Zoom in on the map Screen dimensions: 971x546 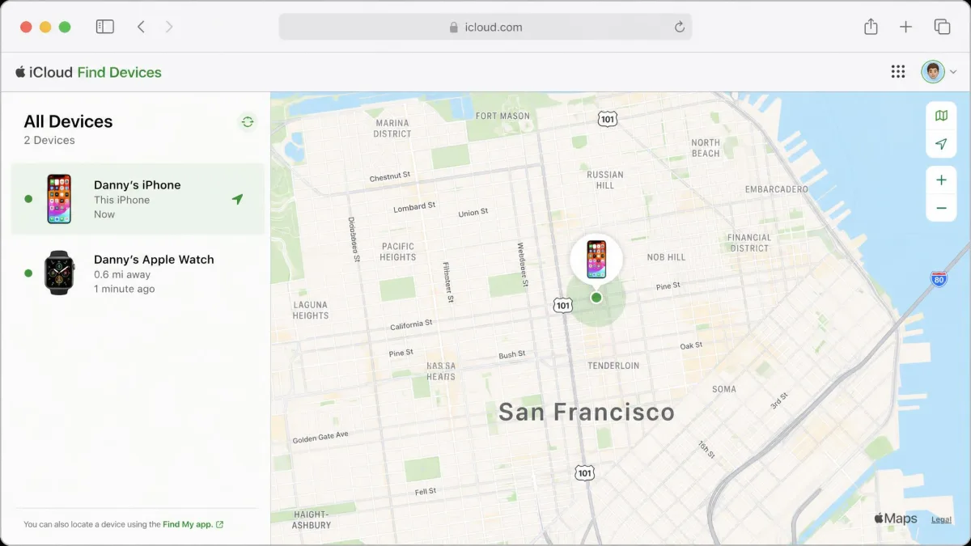[x=941, y=180]
